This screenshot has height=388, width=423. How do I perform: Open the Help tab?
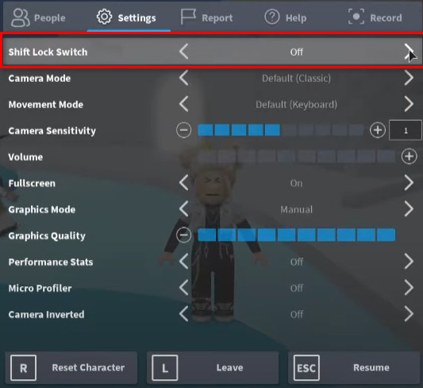[286, 17]
